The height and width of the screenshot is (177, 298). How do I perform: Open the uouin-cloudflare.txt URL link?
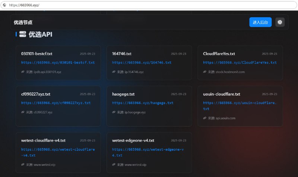tap(240, 103)
